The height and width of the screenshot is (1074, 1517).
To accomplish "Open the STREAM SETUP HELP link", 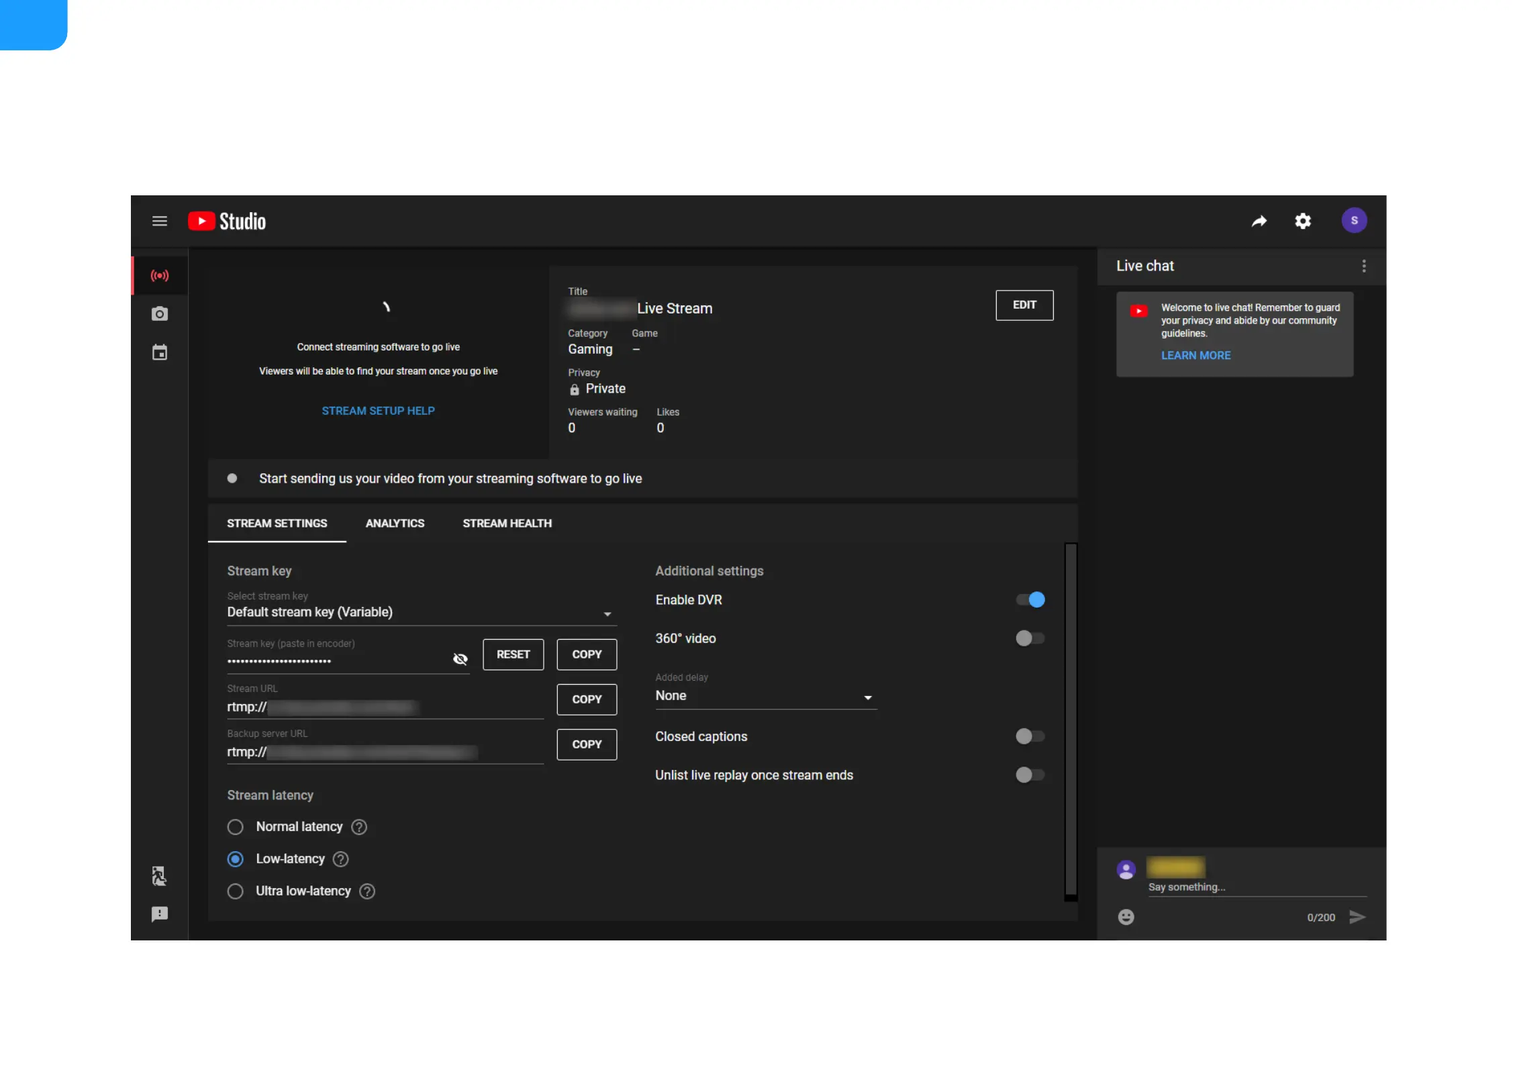I will pos(378,411).
